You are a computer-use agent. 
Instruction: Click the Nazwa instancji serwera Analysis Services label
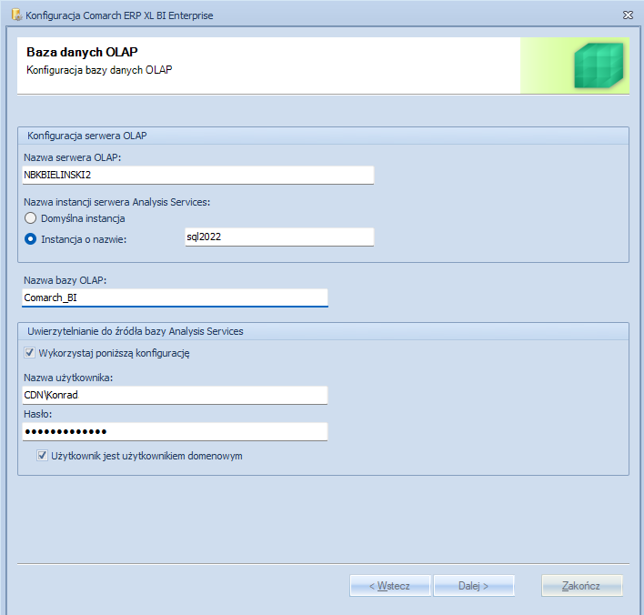click(116, 202)
